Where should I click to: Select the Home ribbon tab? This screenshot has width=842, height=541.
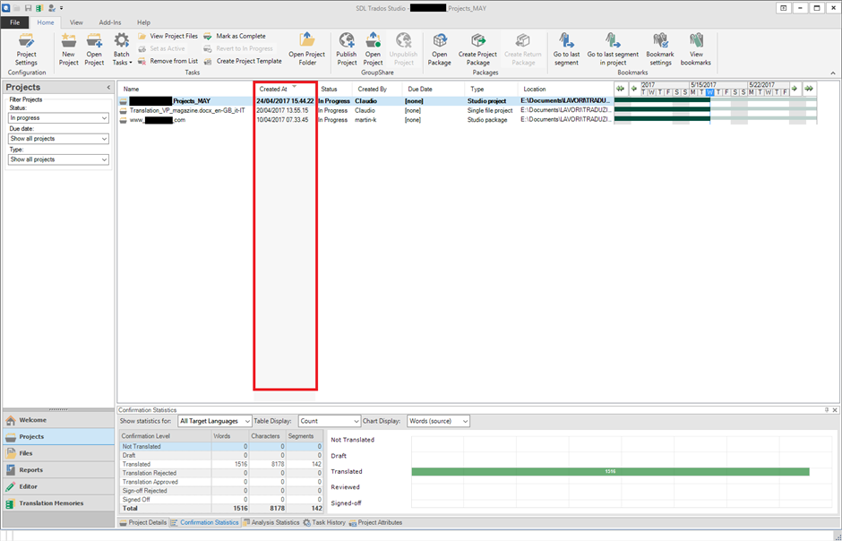click(45, 22)
